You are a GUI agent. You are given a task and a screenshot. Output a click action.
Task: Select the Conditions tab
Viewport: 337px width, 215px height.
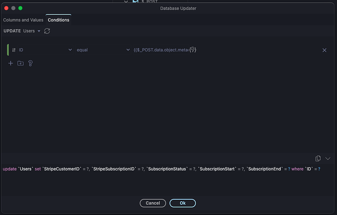tap(59, 20)
